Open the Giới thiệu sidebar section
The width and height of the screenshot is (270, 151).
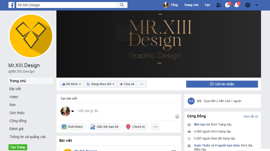17,113
